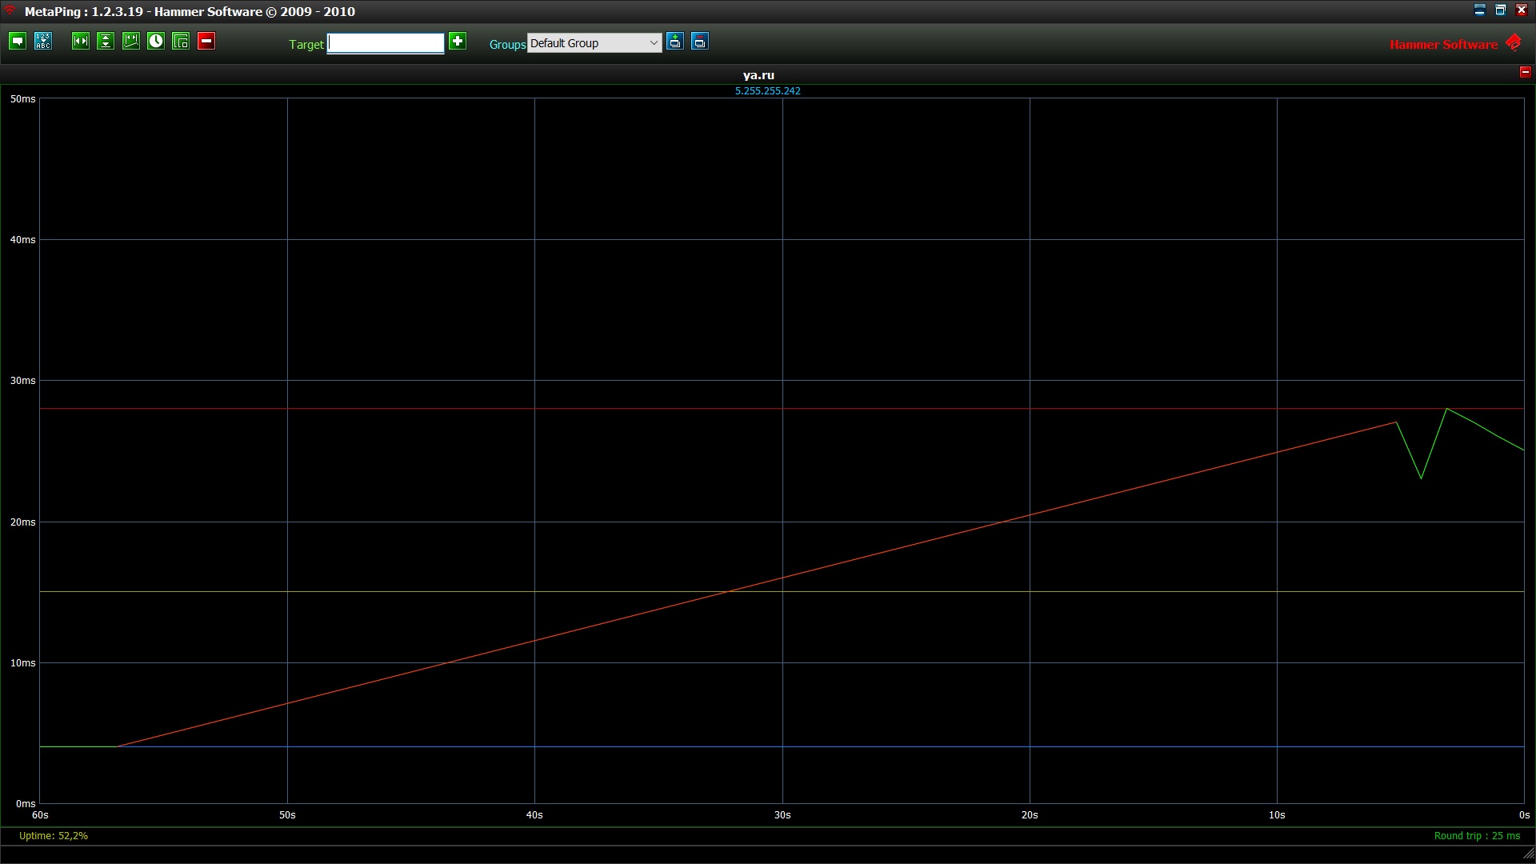Click the ya.ru graph title
The width and height of the screenshot is (1536, 864).
[x=758, y=75]
